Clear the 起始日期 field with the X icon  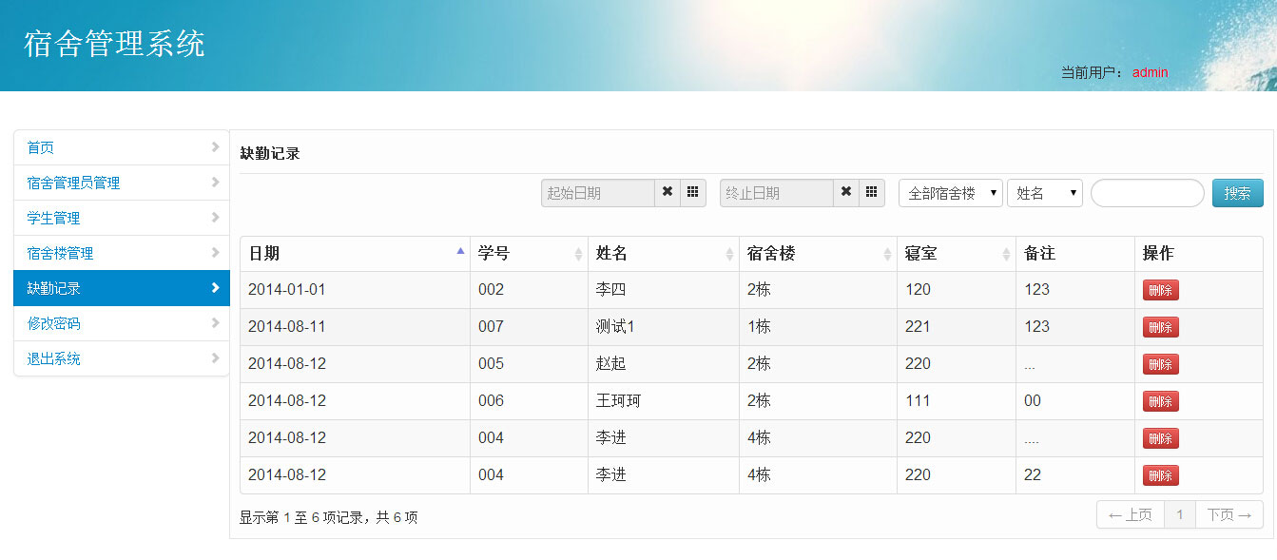[667, 192]
